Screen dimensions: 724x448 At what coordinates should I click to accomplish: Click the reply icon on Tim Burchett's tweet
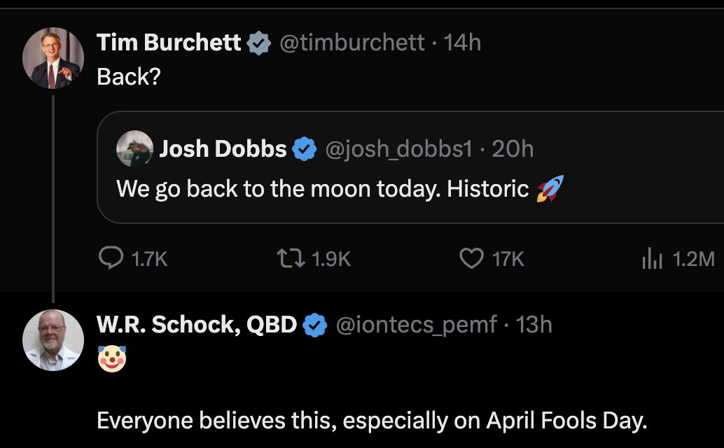[113, 258]
